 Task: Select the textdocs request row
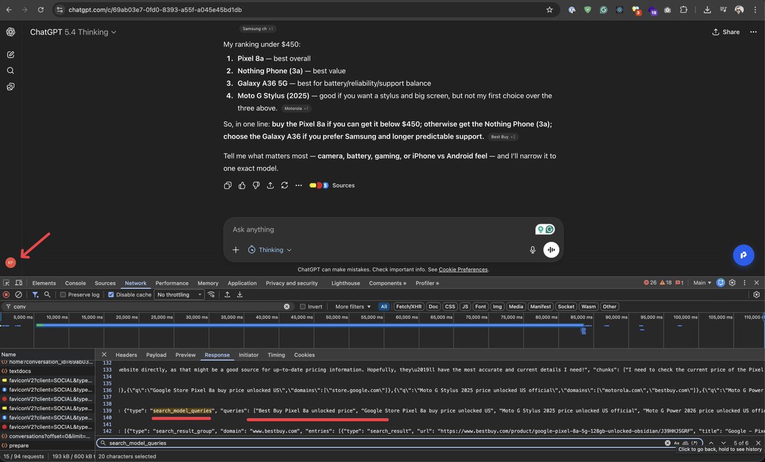pyautogui.click(x=48, y=371)
